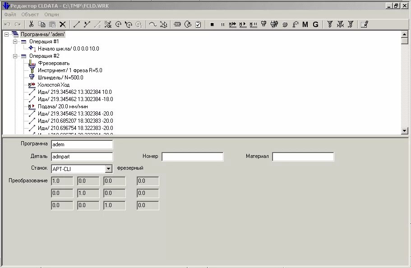Collapse the Программа 'adem' root node

(7, 34)
